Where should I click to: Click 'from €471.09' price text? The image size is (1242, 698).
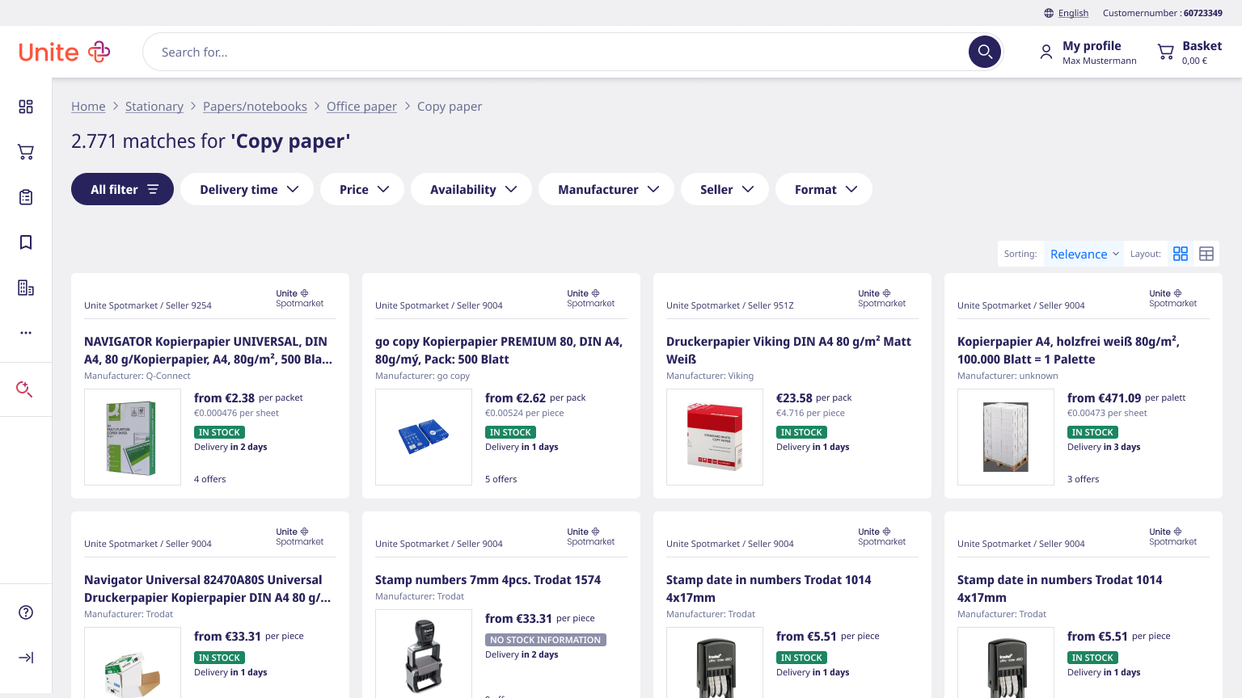tap(1104, 398)
